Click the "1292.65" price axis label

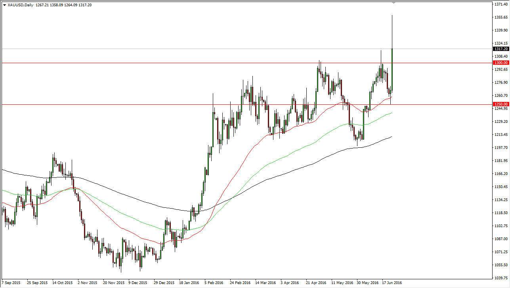(x=501, y=70)
